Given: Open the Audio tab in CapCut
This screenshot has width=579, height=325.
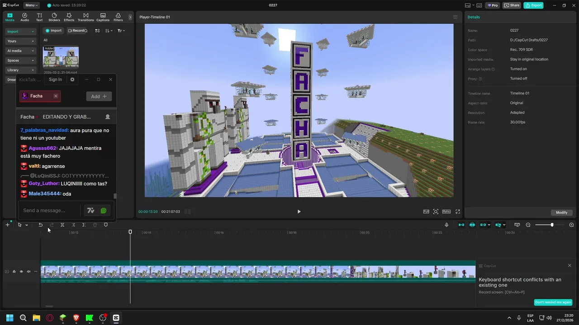Looking at the screenshot, I should pyautogui.click(x=24, y=17).
